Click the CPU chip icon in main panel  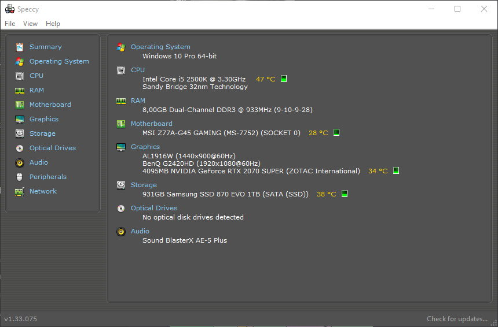coord(121,70)
